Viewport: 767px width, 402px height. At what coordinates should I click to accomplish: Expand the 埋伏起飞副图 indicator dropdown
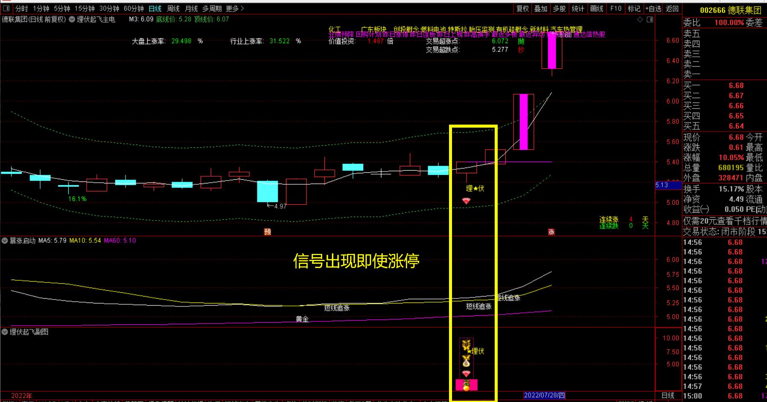tap(5, 332)
